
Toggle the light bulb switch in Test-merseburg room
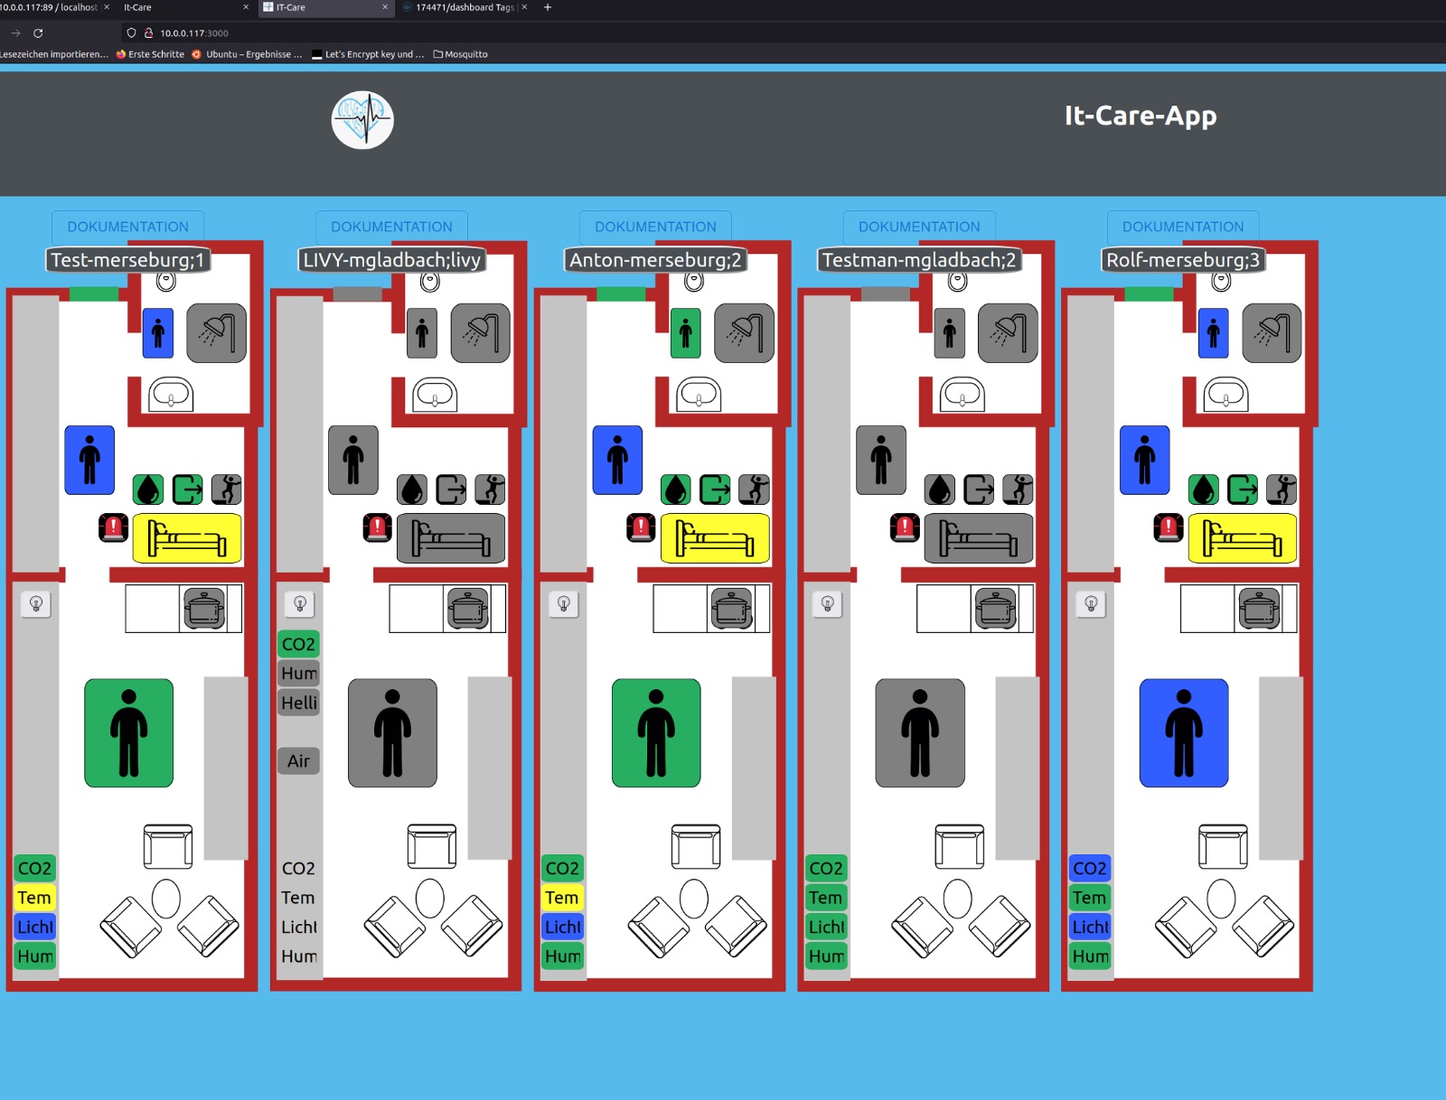point(36,604)
